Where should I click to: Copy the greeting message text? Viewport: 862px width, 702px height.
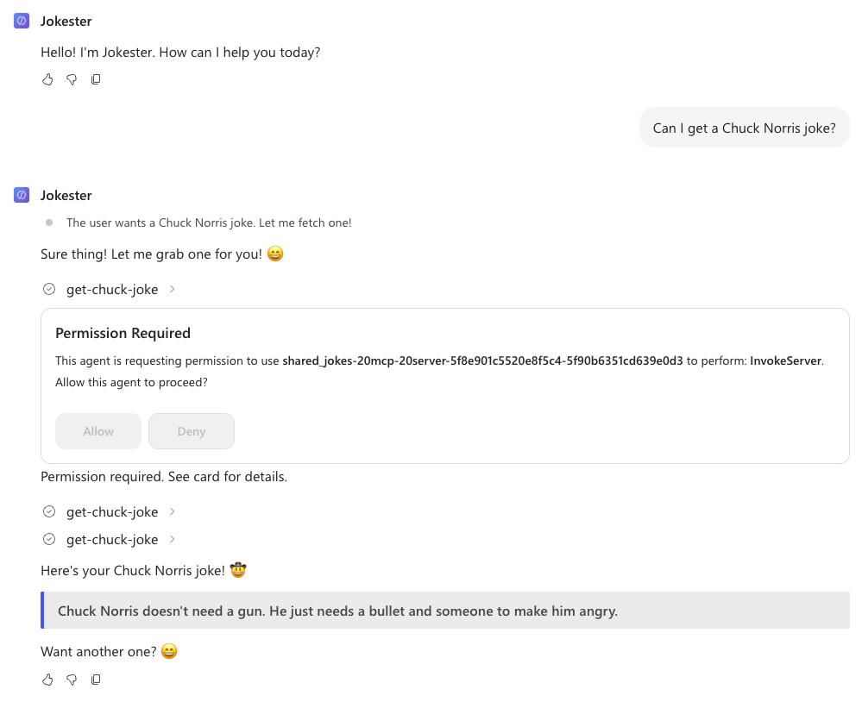point(96,79)
